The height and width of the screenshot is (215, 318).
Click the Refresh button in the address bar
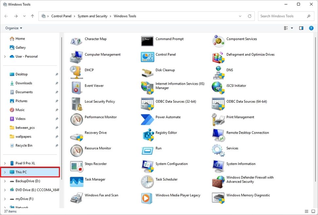(x=249, y=16)
